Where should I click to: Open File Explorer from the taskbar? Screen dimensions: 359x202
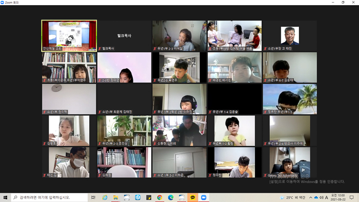pos(115,197)
